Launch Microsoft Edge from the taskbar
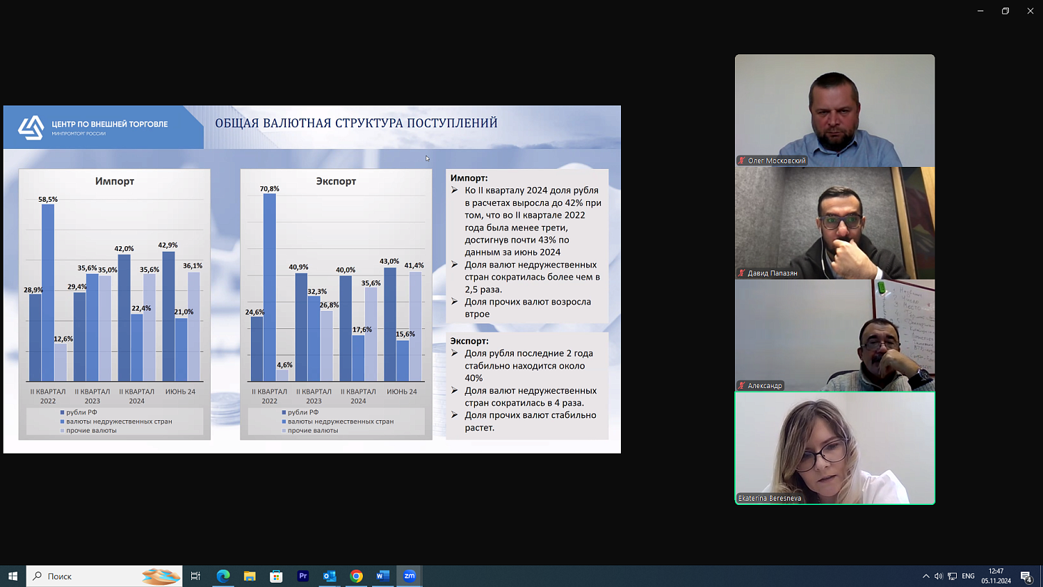Viewport: 1043px width, 587px height. [x=223, y=576]
